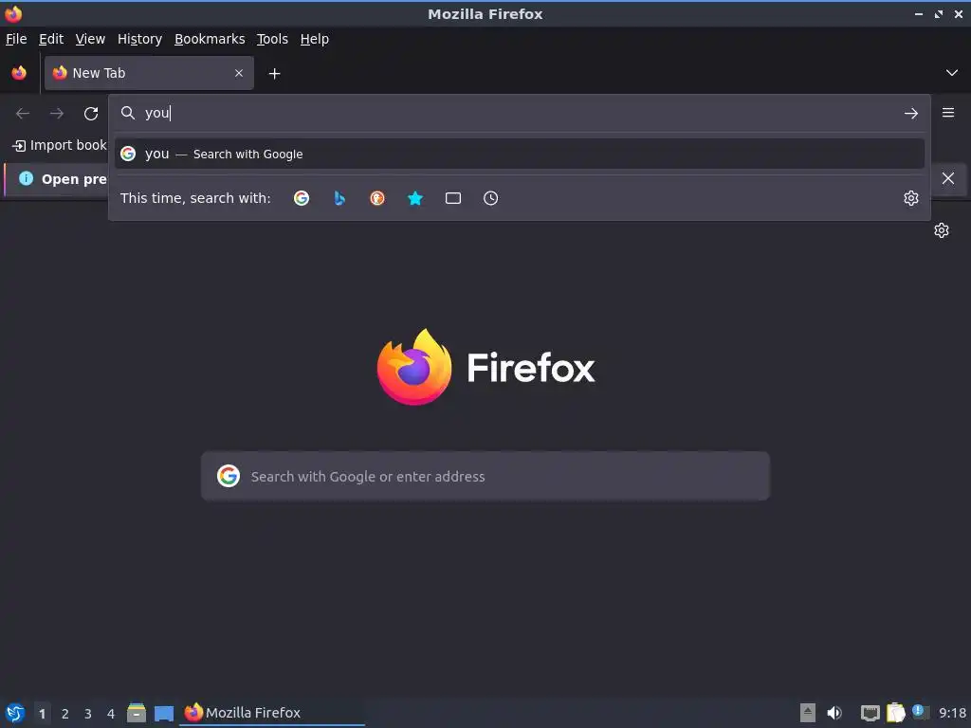Viewport: 971px width, 728px height.
Task: Open network status tray icon
Action: (870, 713)
